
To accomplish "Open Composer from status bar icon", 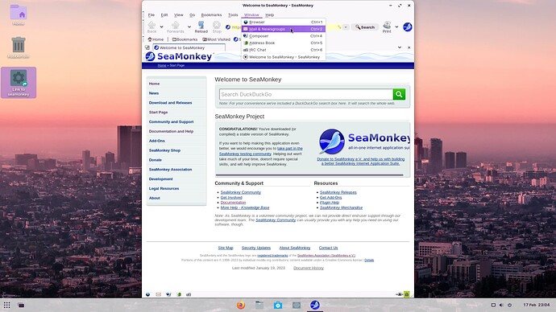I will point(168,294).
